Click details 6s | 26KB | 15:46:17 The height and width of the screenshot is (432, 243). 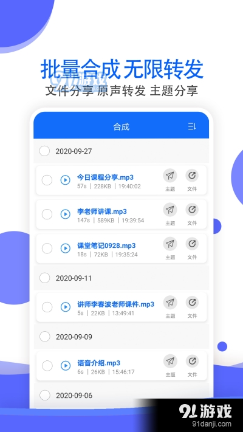click(106, 372)
